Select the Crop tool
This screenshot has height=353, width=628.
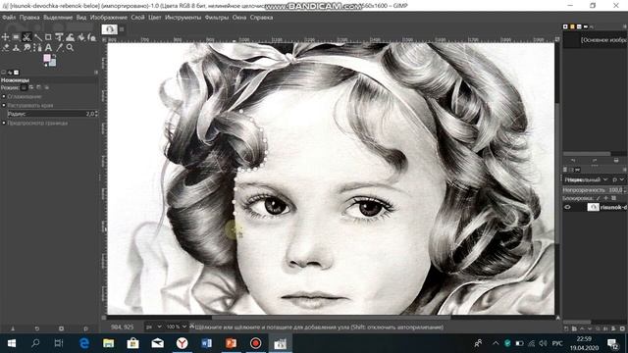tap(48, 37)
